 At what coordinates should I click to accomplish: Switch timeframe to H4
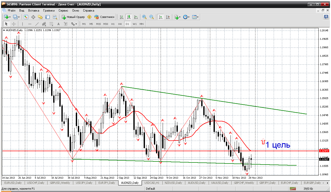click(120, 24)
